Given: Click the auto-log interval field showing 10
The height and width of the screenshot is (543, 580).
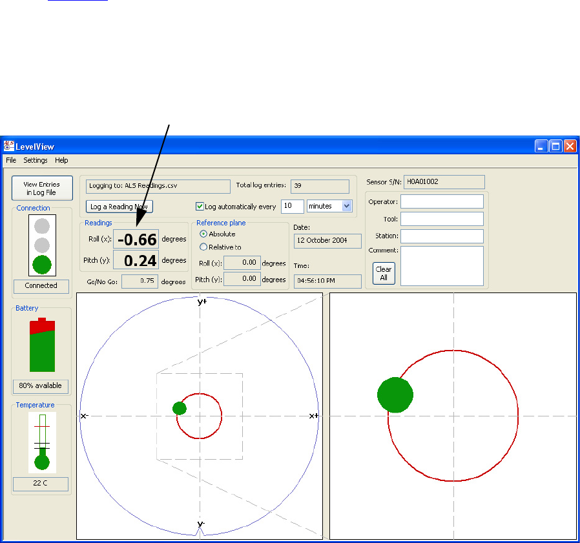Looking at the screenshot, I should click(292, 206).
